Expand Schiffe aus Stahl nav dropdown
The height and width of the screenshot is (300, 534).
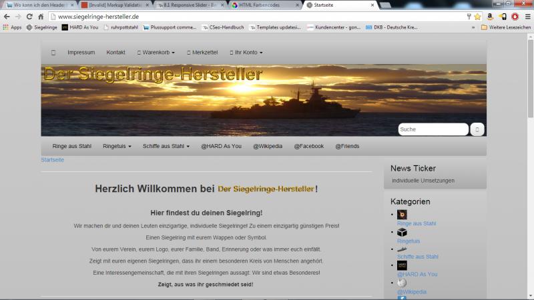click(166, 146)
